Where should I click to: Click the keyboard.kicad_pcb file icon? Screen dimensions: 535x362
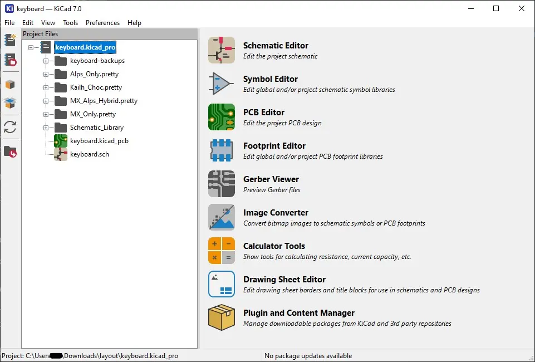coord(61,140)
